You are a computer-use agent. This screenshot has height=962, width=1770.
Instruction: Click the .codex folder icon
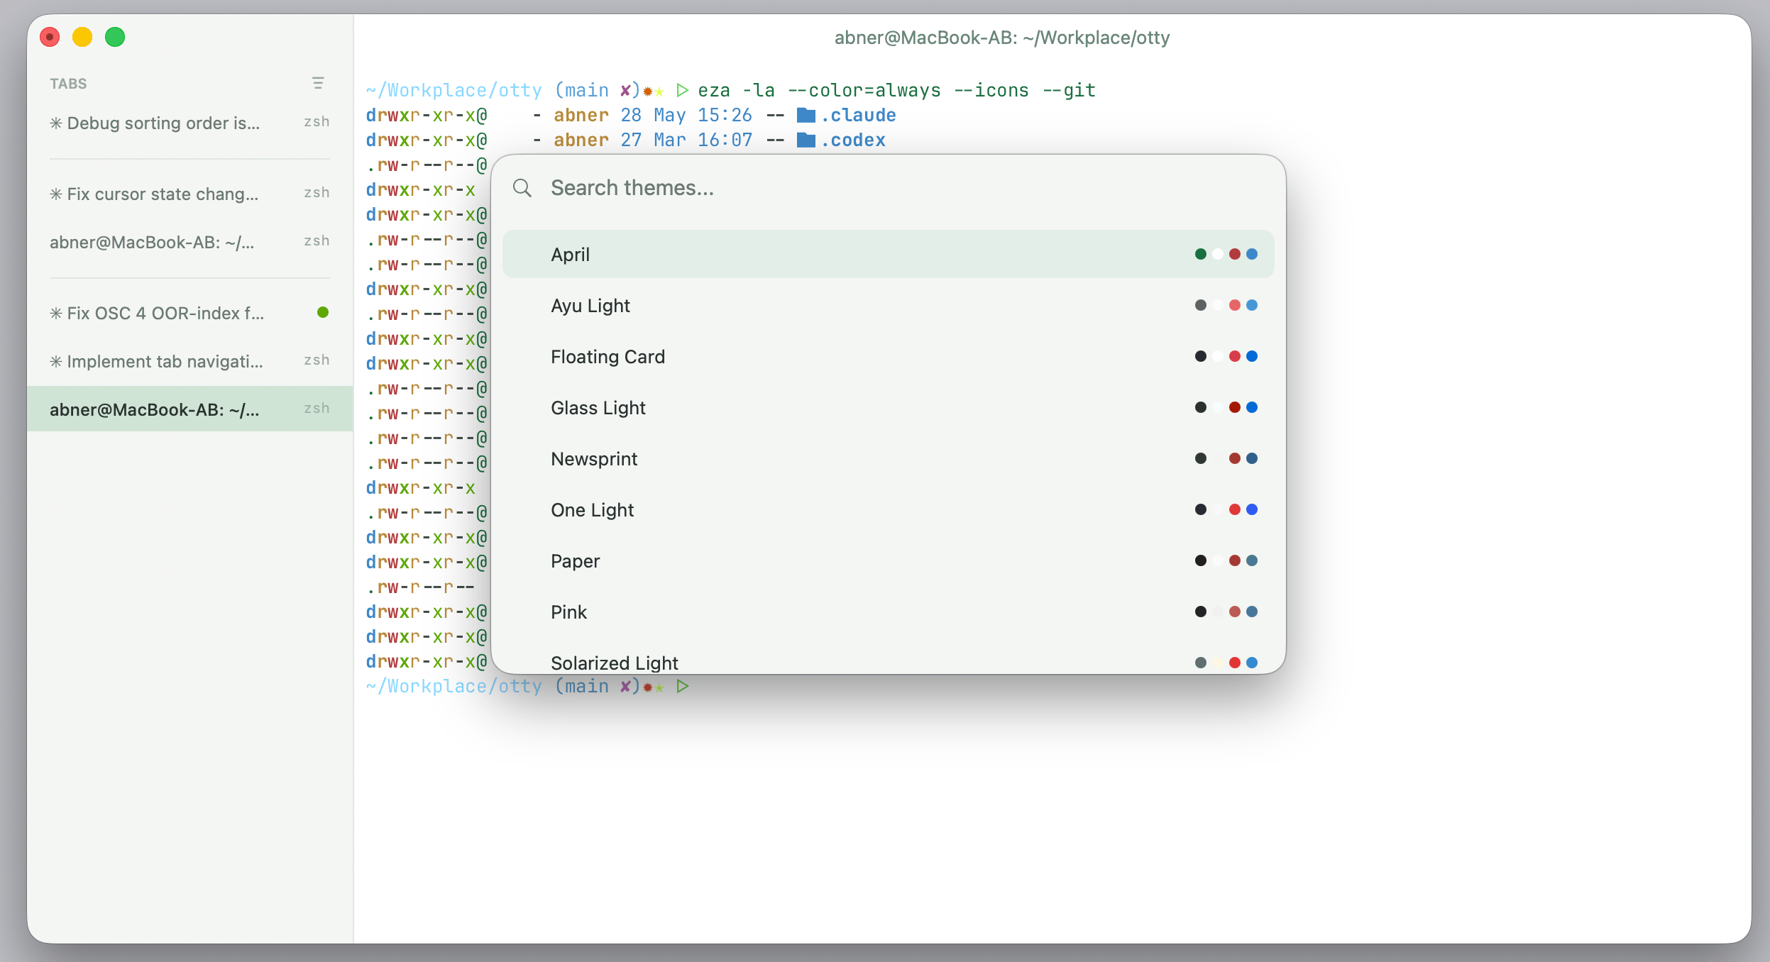click(x=806, y=139)
